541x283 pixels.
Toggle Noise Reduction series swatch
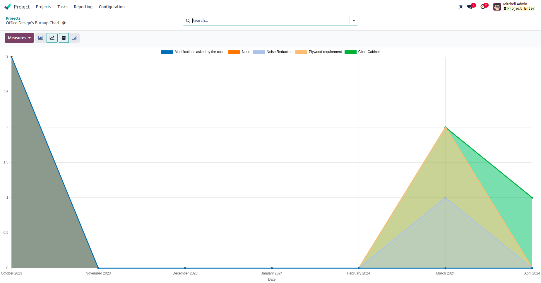click(259, 52)
